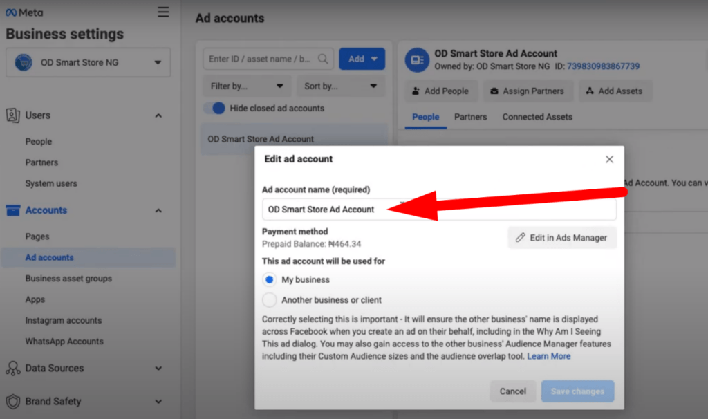Click the Add People button
Image resolution: width=708 pixels, height=419 pixels.
[x=440, y=91]
